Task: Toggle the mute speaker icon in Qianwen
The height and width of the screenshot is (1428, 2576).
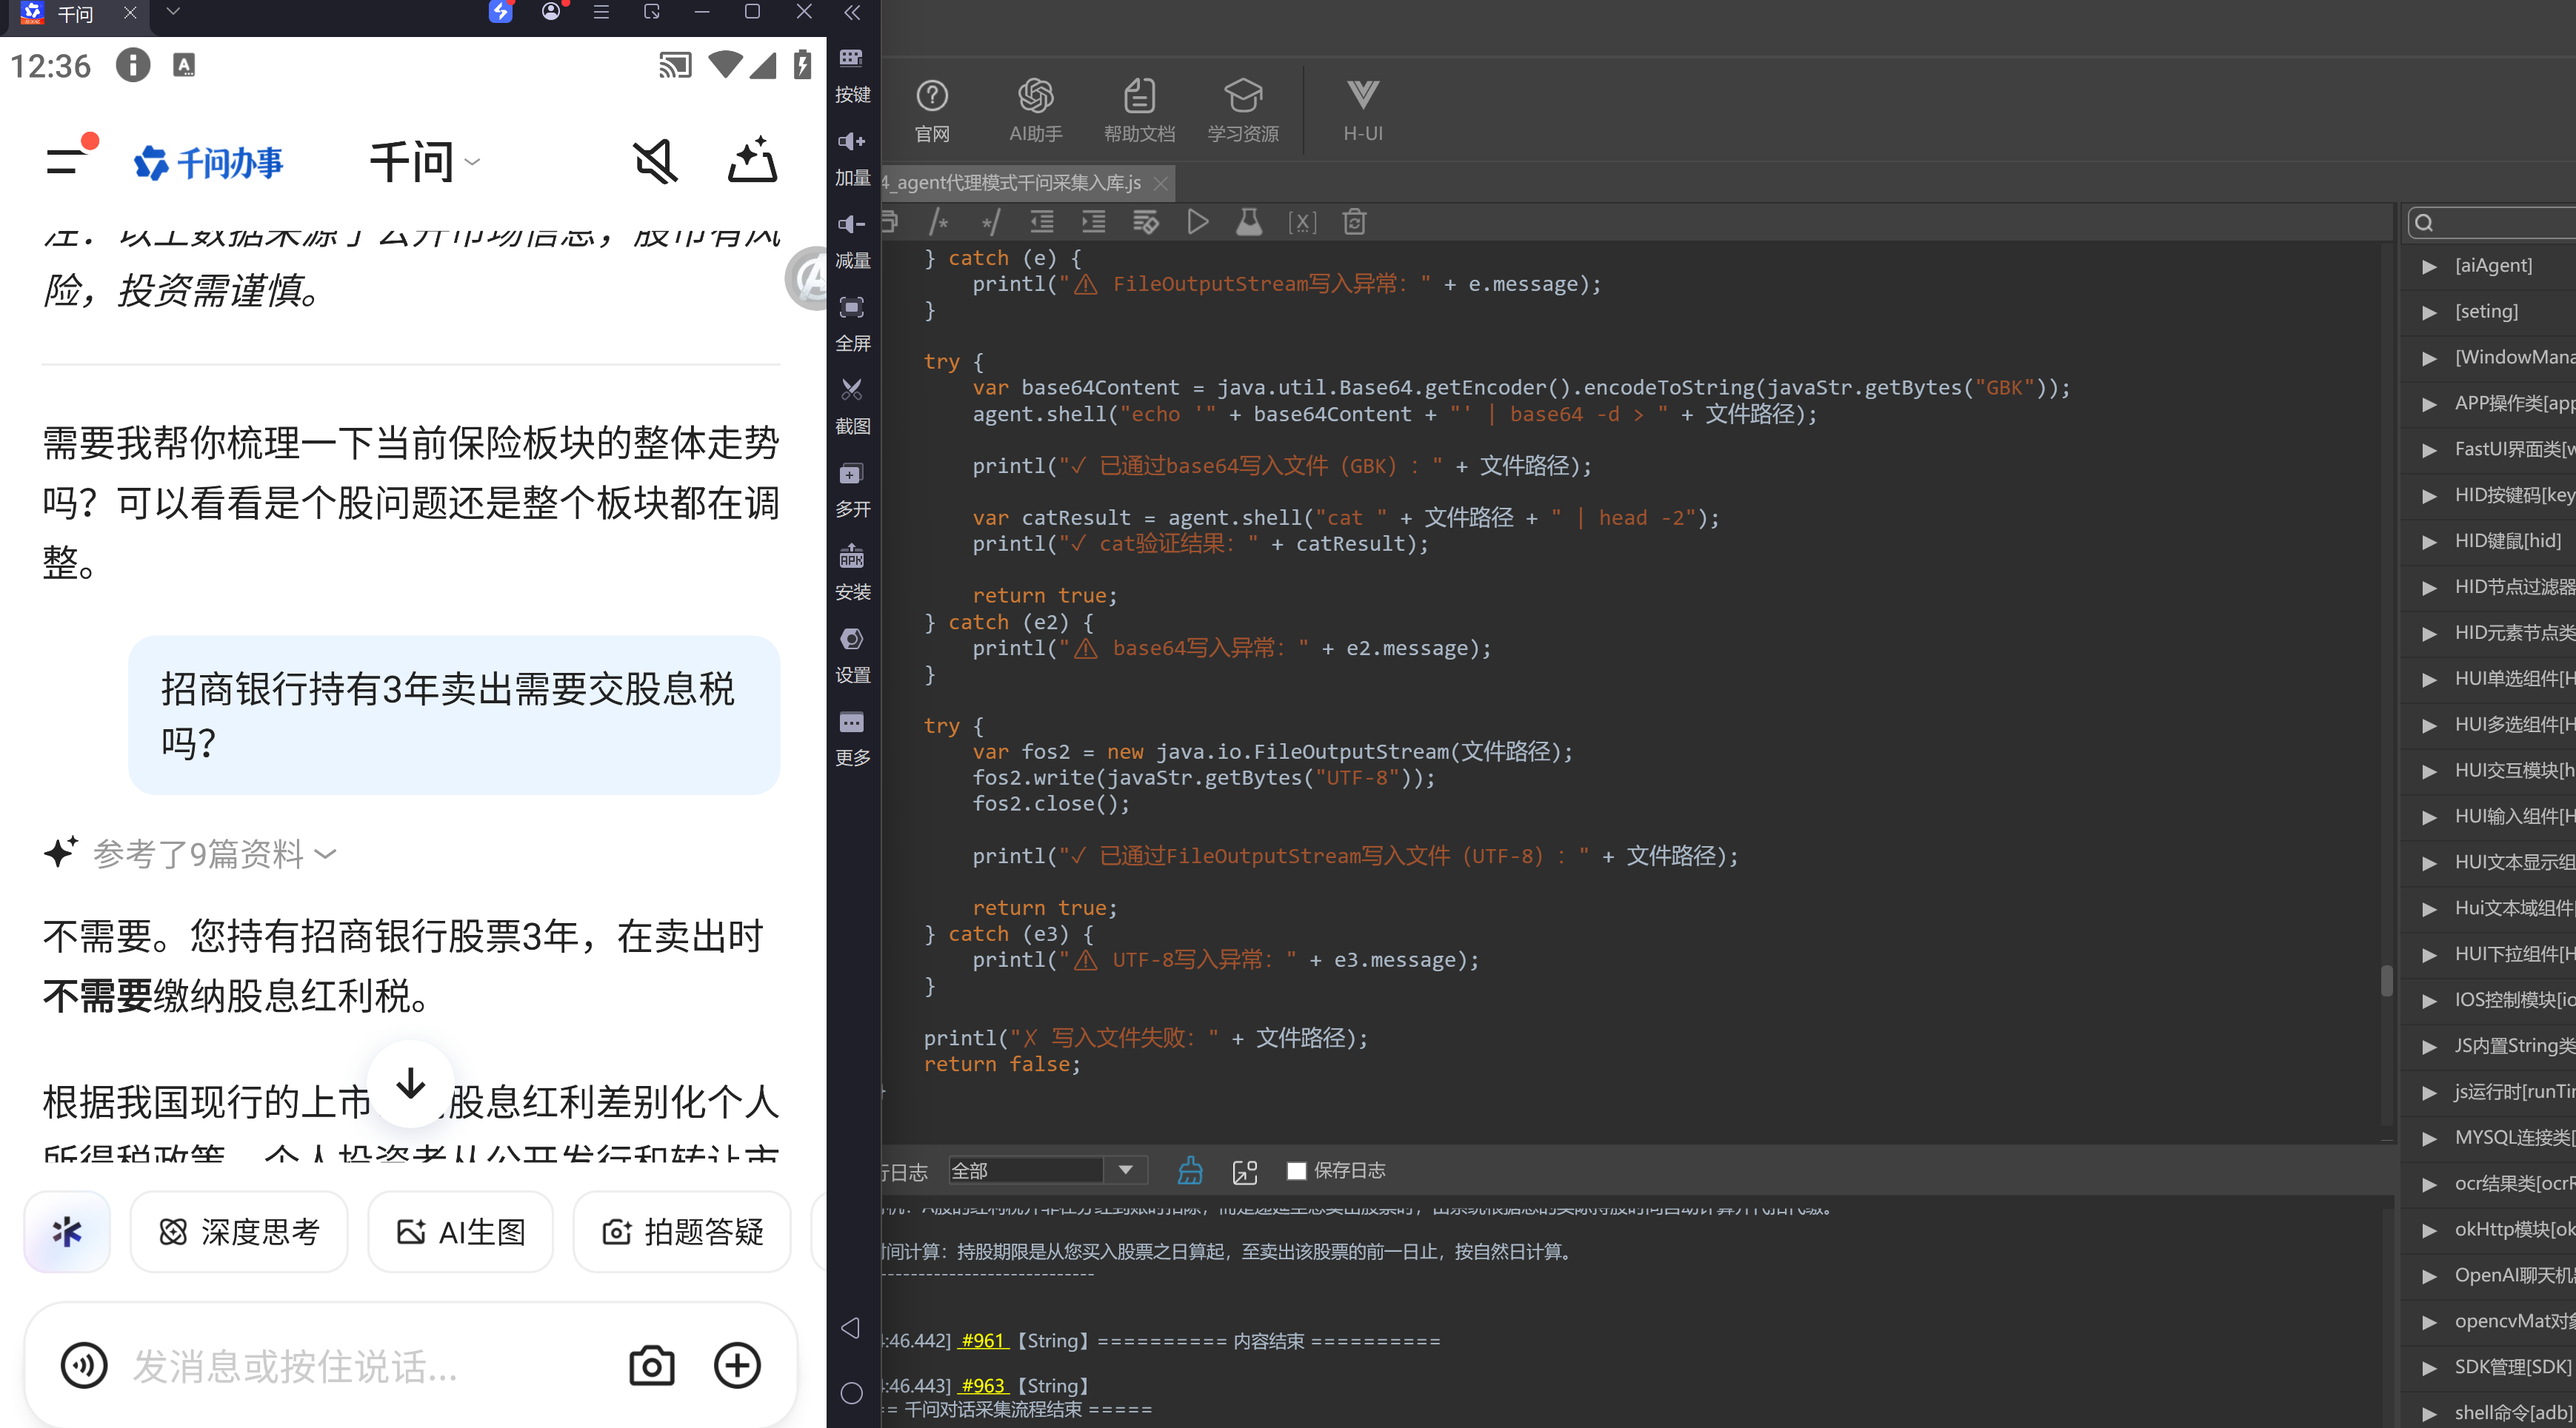Action: (656, 161)
